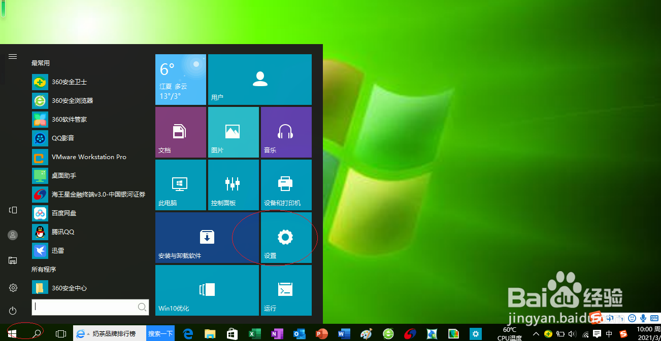Launch VMware Workstation Pro
The width and height of the screenshot is (661, 341).
[89, 157]
